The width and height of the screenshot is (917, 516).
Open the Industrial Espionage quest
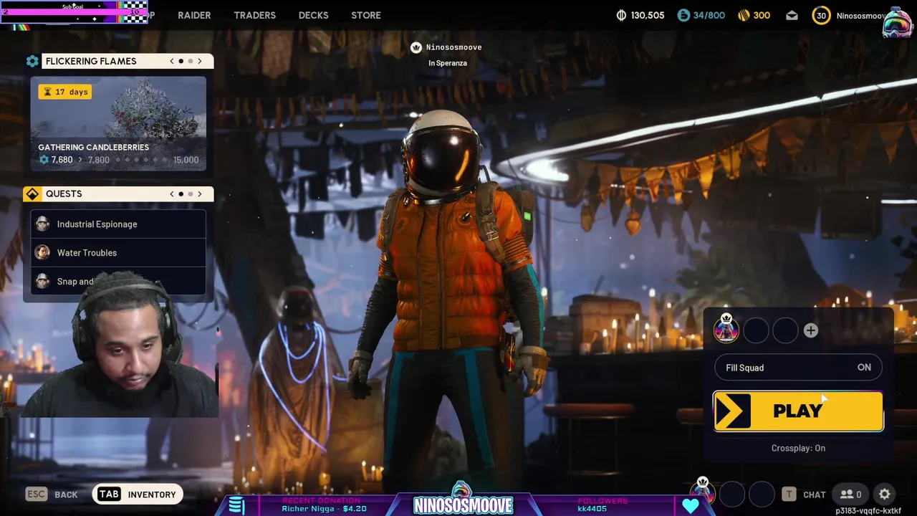click(x=118, y=224)
